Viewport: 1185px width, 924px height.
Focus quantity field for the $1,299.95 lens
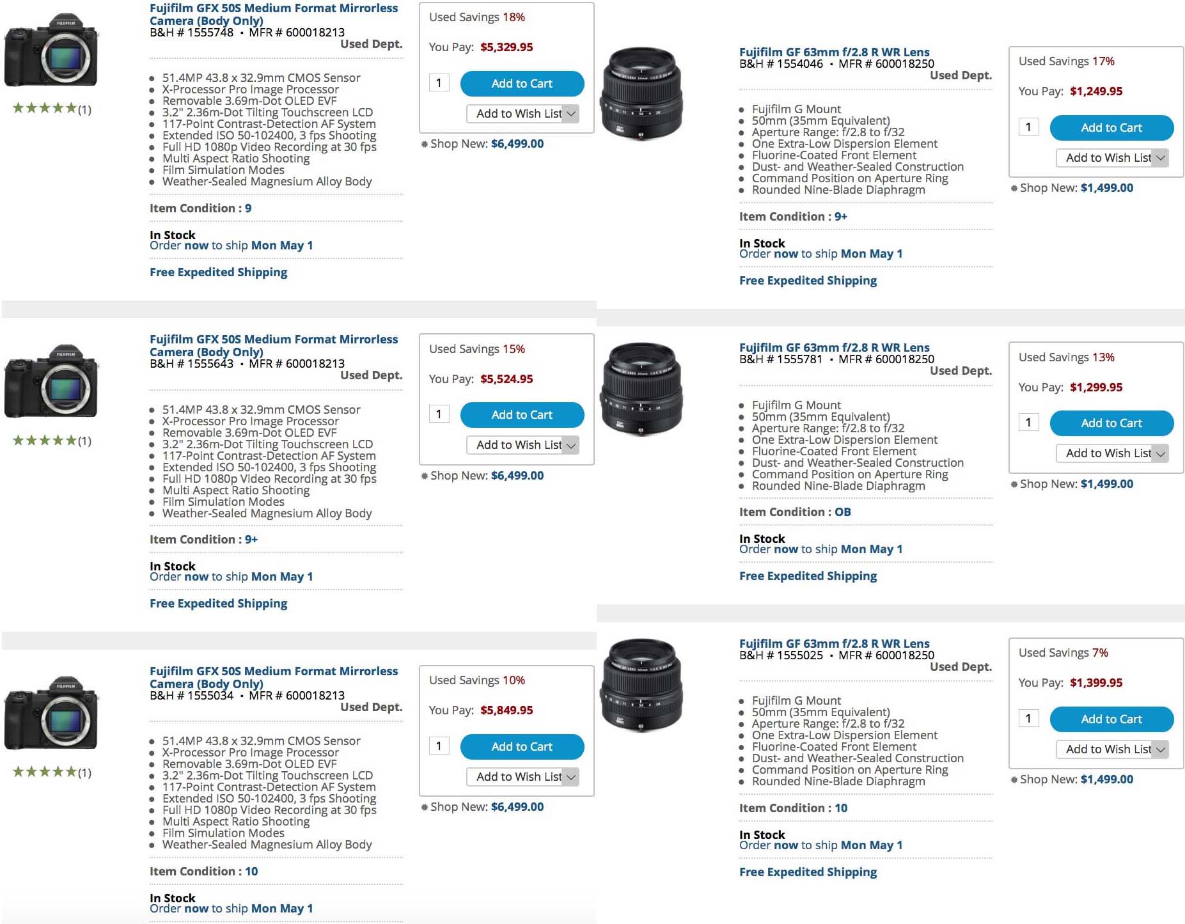(1028, 423)
